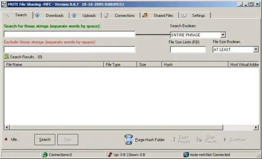Viewport: 262px width, 159px height.
Task: Click the Settings tab gear icon
Action: [x=184, y=15]
